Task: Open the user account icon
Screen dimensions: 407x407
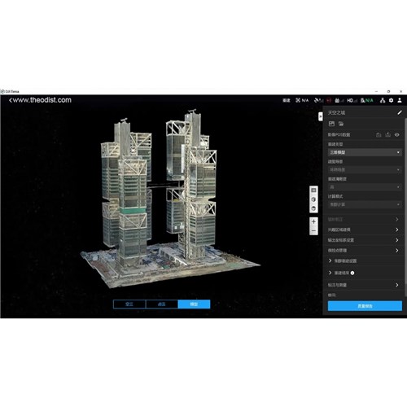Action: click(400, 100)
